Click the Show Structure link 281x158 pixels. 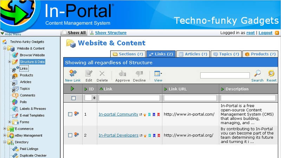(111, 33)
